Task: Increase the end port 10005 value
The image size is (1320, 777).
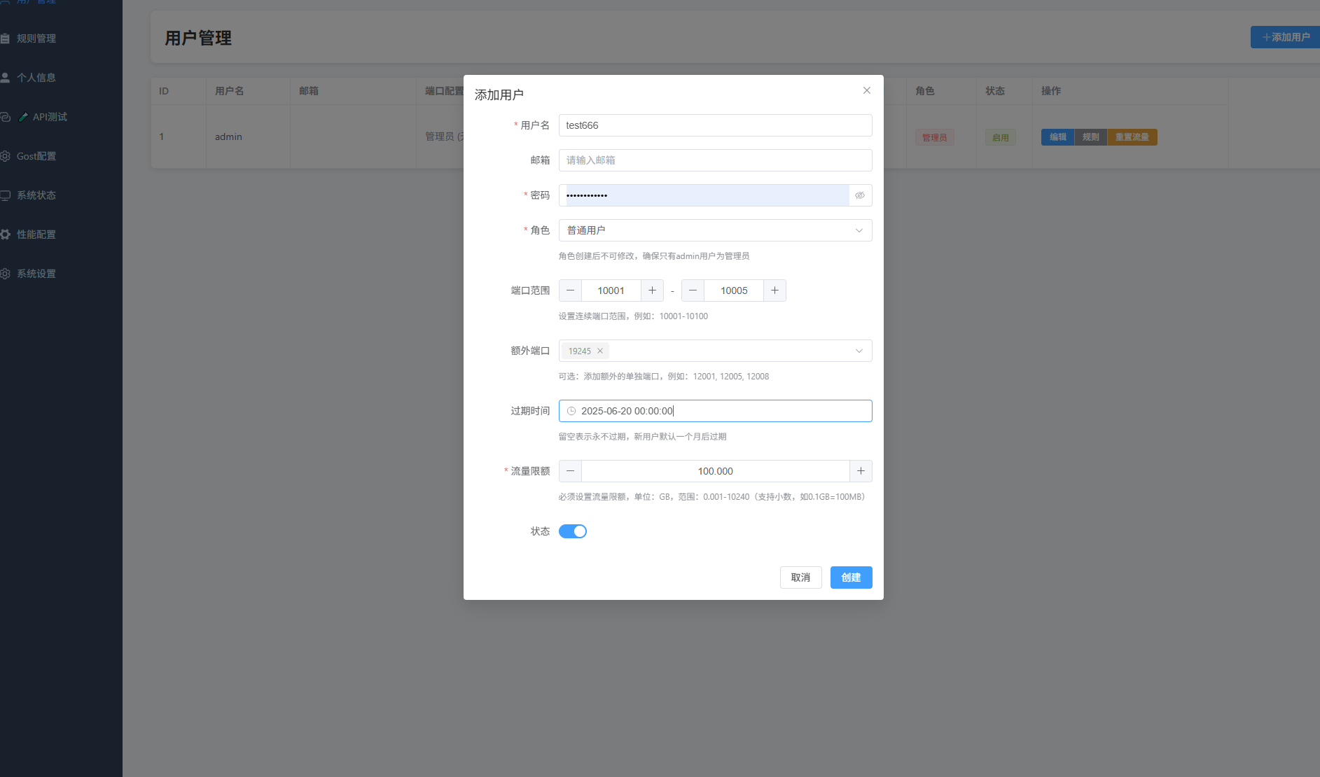Action: [774, 290]
